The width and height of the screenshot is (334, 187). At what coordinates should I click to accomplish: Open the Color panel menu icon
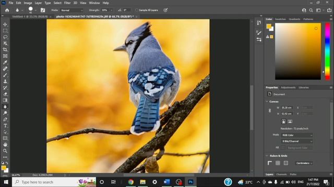(x=331, y=19)
